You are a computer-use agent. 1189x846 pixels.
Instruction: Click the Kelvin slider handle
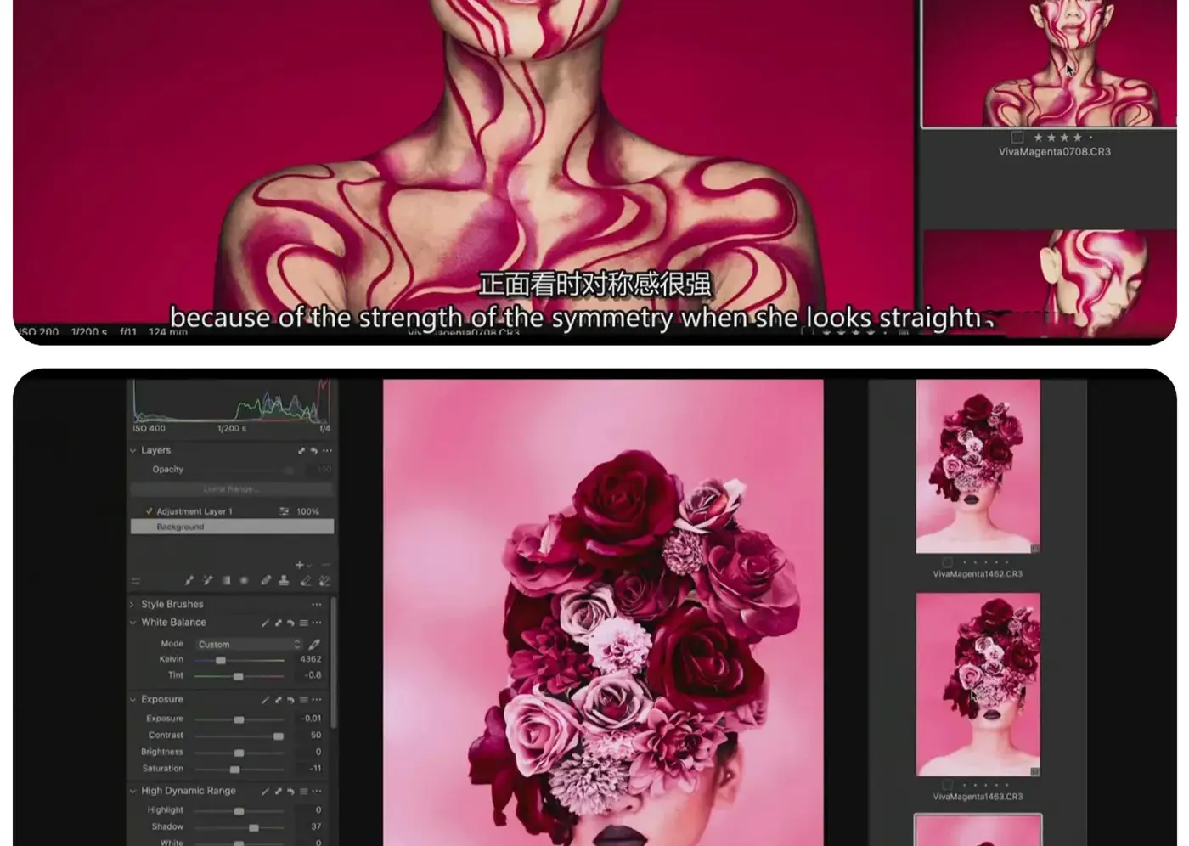(221, 660)
